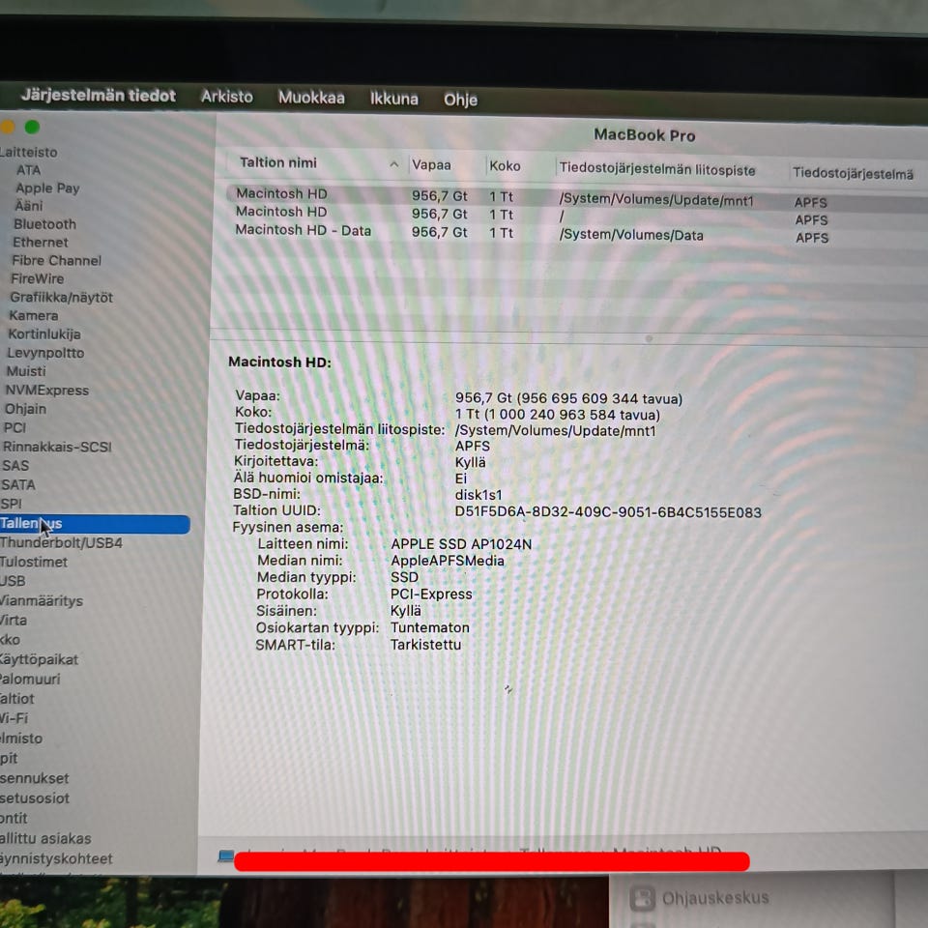Screen dimensions: 928x928
Task: Select Bluetooth in the sidebar
Action: pos(45,224)
